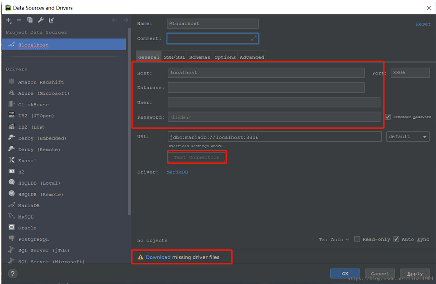Click Download missing driver files link
Viewport: 436px width, 284px height.
pyautogui.click(x=158, y=257)
